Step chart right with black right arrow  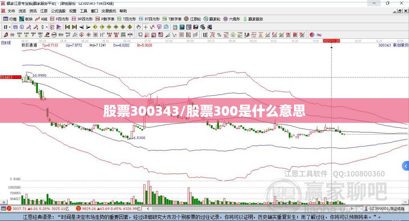click(88, 27)
